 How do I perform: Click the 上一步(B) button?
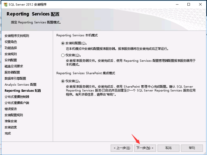point(122,148)
